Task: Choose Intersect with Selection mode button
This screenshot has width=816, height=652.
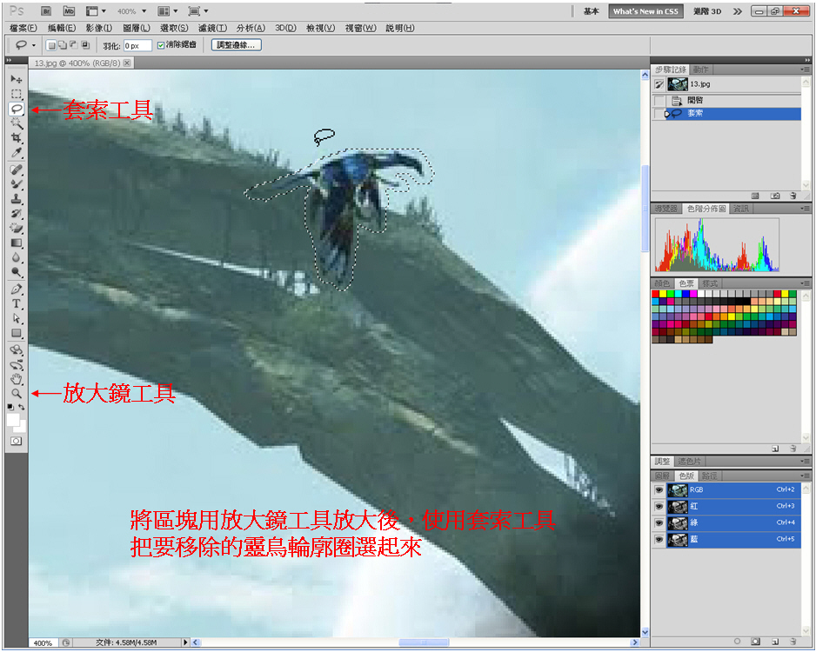Action: click(85, 45)
